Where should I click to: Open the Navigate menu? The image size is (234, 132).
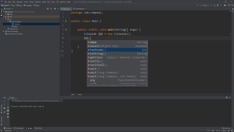[20, 2]
